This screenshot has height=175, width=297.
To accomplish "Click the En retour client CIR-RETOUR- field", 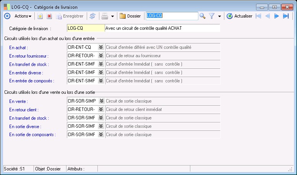I will (x=83, y=109).
